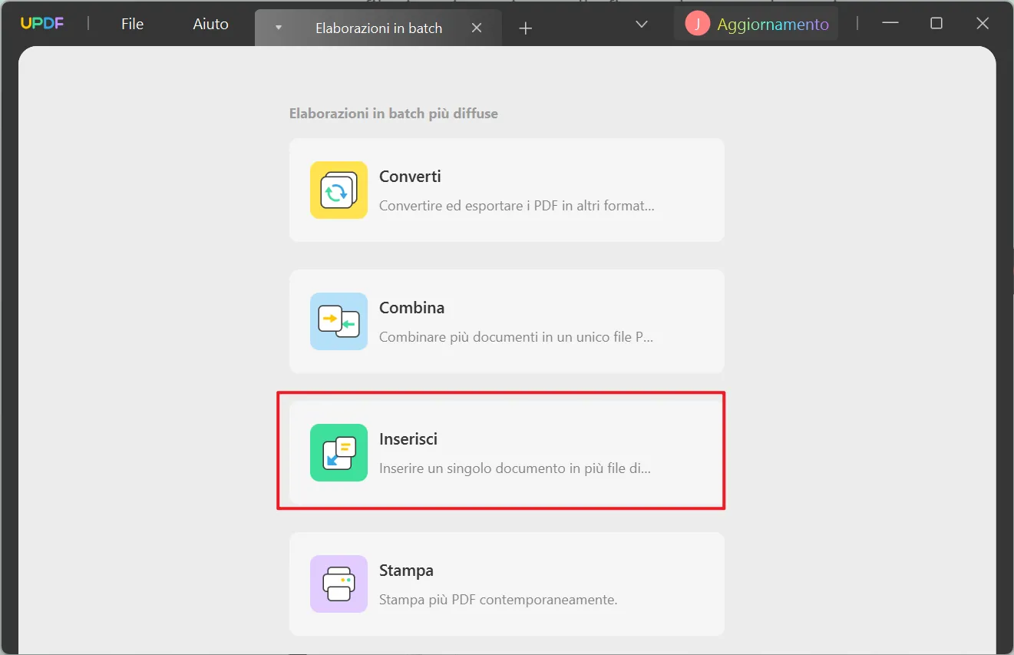The width and height of the screenshot is (1014, 655).
Task: Click the blue Combina icon
Action: (x=339, y=321)
